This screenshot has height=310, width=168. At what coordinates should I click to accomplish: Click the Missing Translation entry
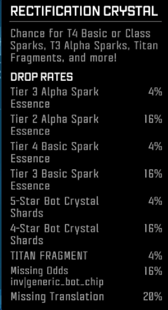click(86, 297)
